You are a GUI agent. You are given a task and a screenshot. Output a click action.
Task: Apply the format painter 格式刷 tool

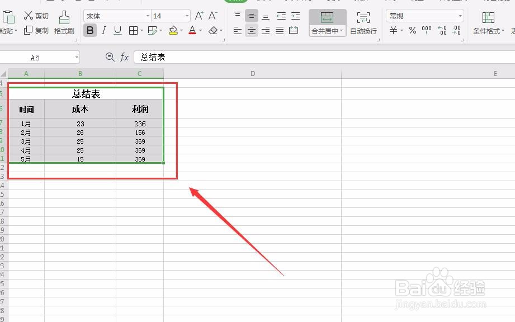tap(63, 23)
